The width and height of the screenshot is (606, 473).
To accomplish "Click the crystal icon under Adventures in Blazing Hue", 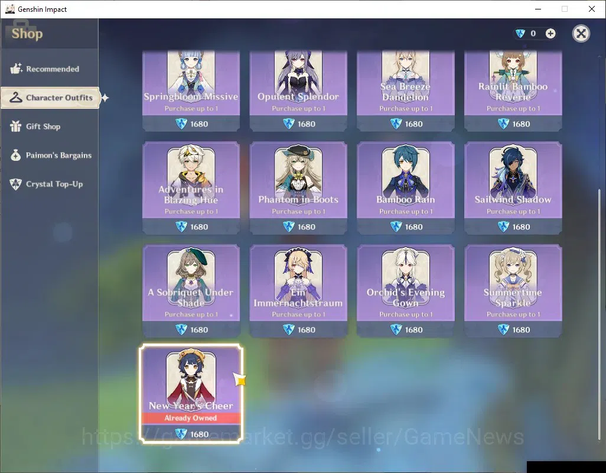I will pyautogui.click(x=181, y=226).
